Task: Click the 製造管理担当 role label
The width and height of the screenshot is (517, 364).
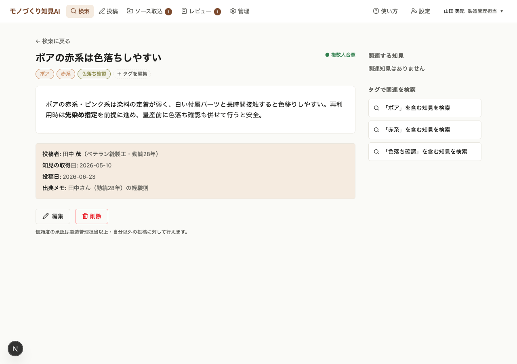Action: 482,11
